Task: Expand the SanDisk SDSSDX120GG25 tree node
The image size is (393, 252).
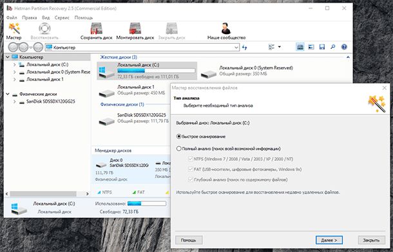Action: click(x=15, y=102)
